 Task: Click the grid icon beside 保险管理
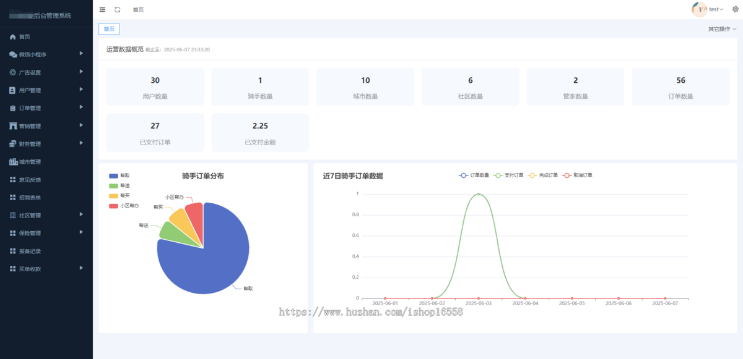coord(13,234)
